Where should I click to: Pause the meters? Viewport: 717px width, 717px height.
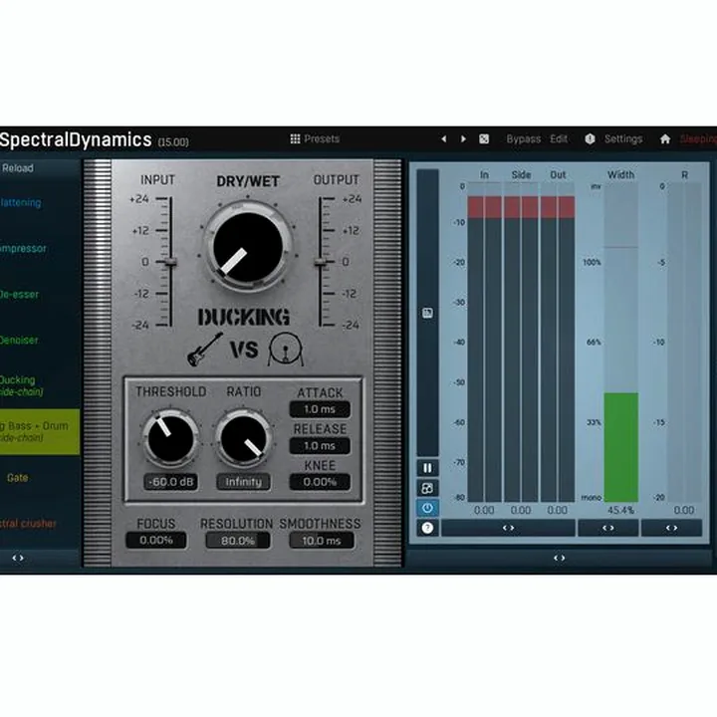tap(427, 468)
